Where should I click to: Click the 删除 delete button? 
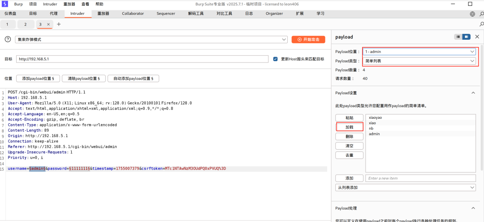click(349, 137)
